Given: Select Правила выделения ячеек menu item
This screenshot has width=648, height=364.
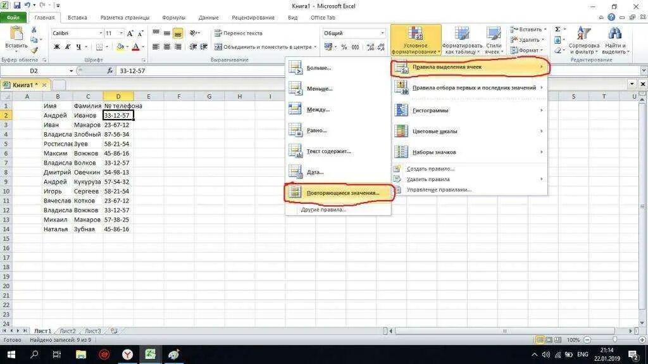Looking at the screenshot, I should click(x=470, y=67).
